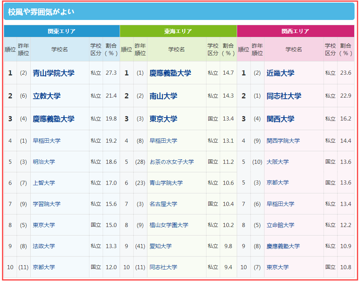Screen dimensions: 359x281
Task: Select the 愛知大学 link
Action: (161, 246)
